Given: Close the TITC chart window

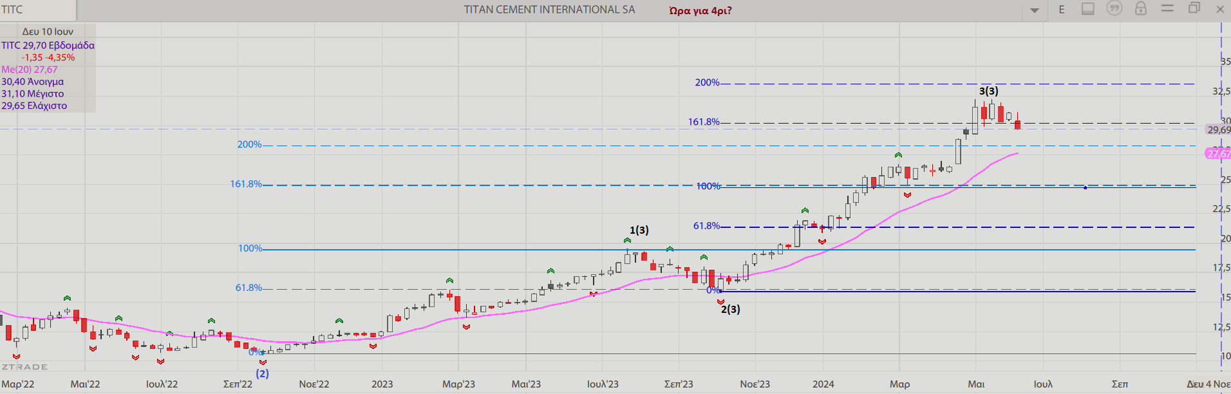Looking at the screenshot, I should click(1220, 9).
